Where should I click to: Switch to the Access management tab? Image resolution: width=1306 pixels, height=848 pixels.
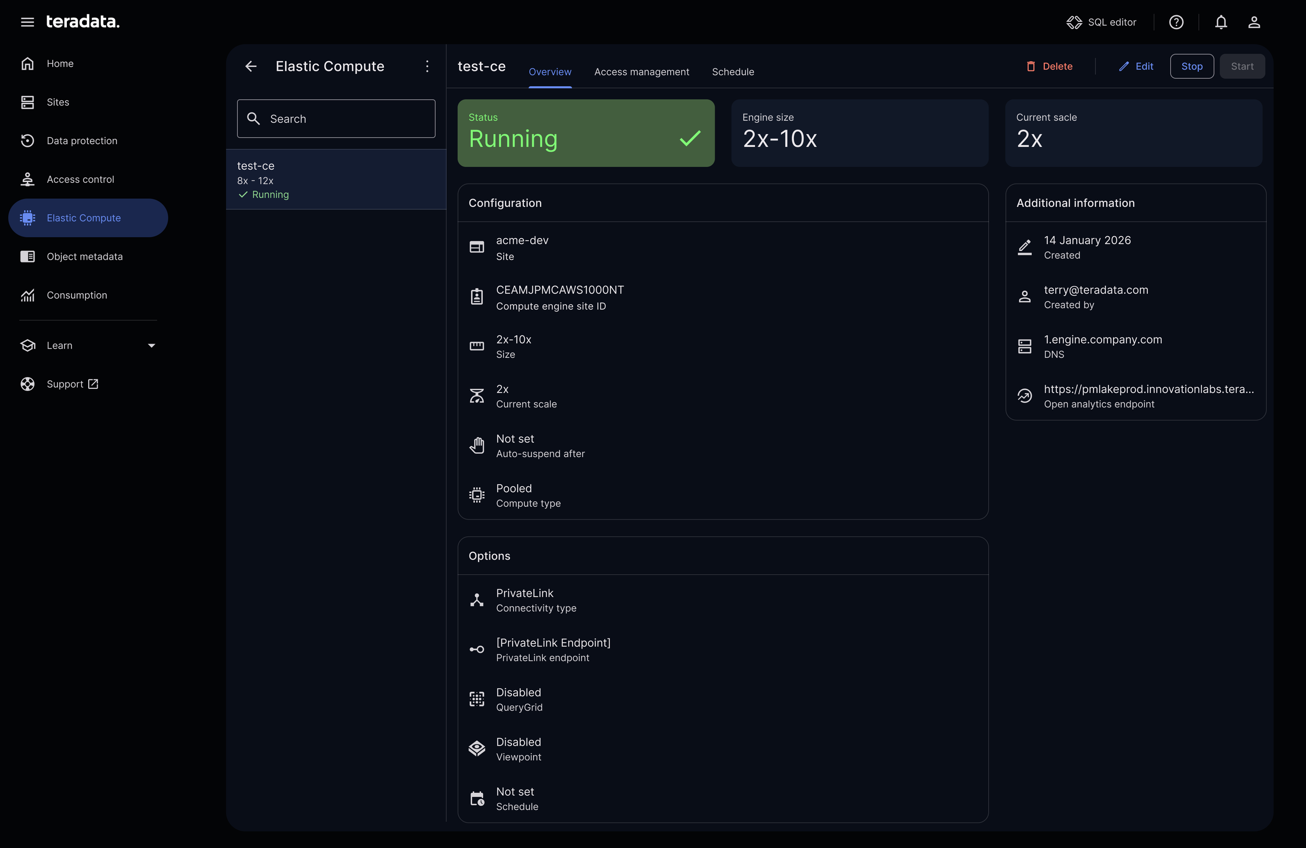tap(642, 72)
